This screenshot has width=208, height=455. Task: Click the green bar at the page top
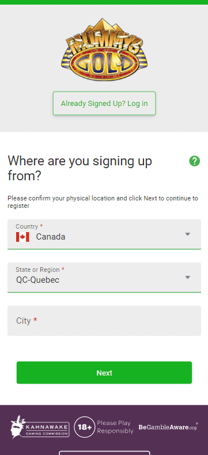[x=104, y=2]
